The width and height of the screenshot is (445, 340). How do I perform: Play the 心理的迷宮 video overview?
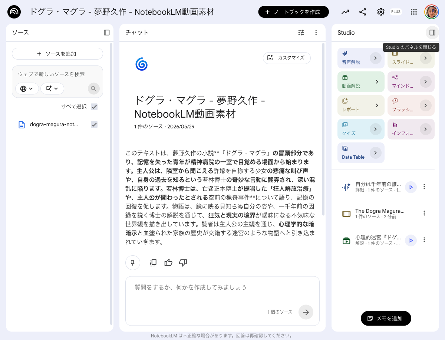[411, 240]
